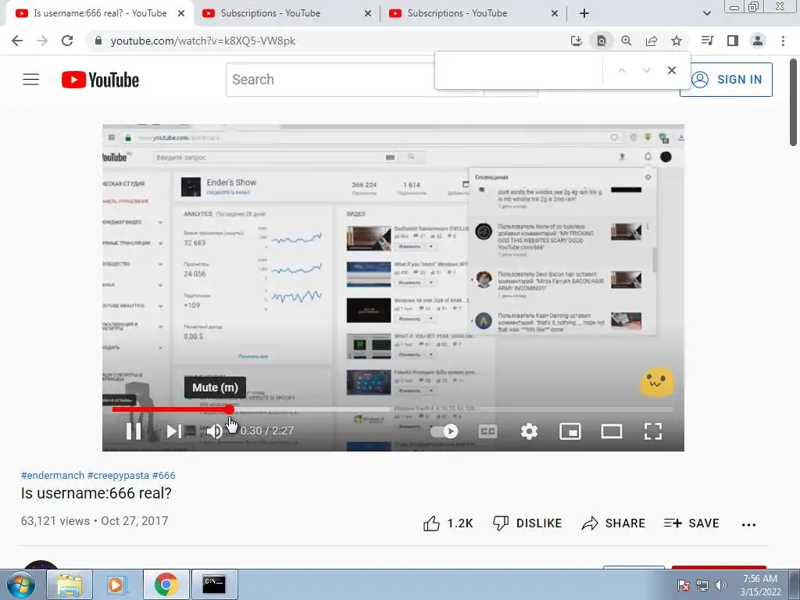
Task: Open Action Center flag icon
Action: [x=684, y=585]
